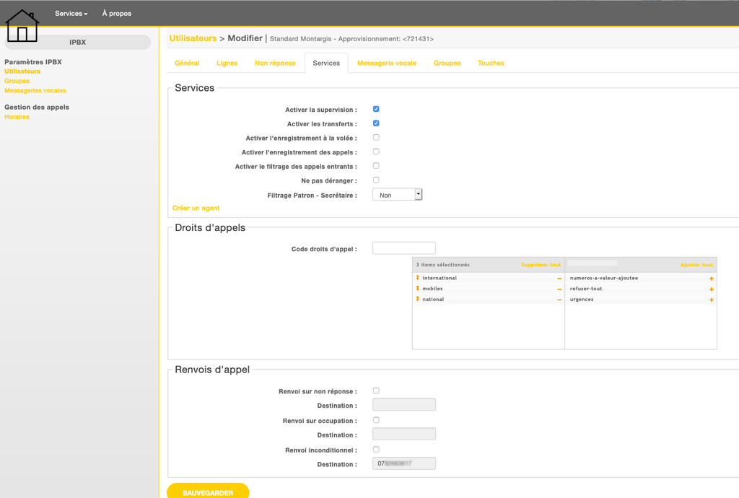The image size is (739, 498).
Task: Add refuser-tout with its plus icon
Action: [x=712, y=289]
